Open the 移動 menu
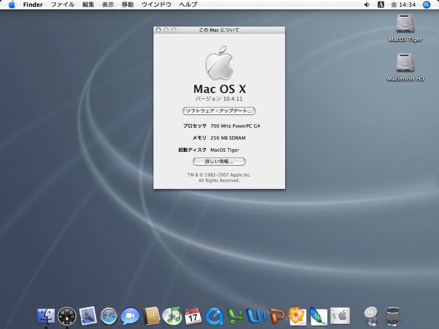Screen dimensions: 439x329 pyautogui.click(x=127, y=4)
